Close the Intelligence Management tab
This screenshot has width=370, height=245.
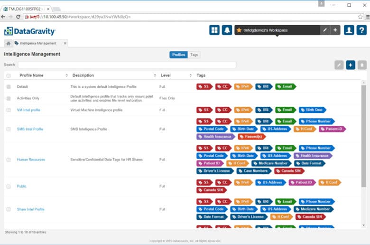65,43
